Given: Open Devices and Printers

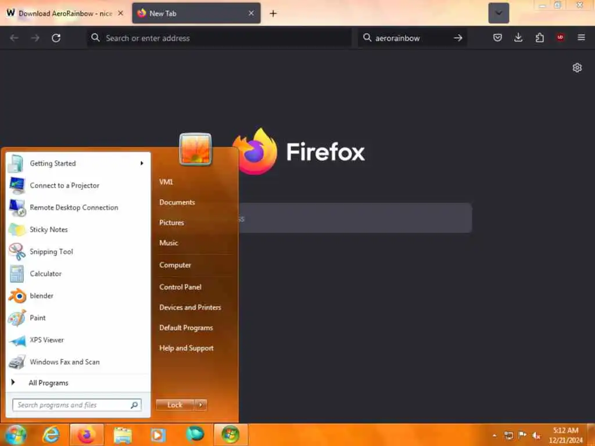Looking at the screenshot, I should tap(190, 307).
